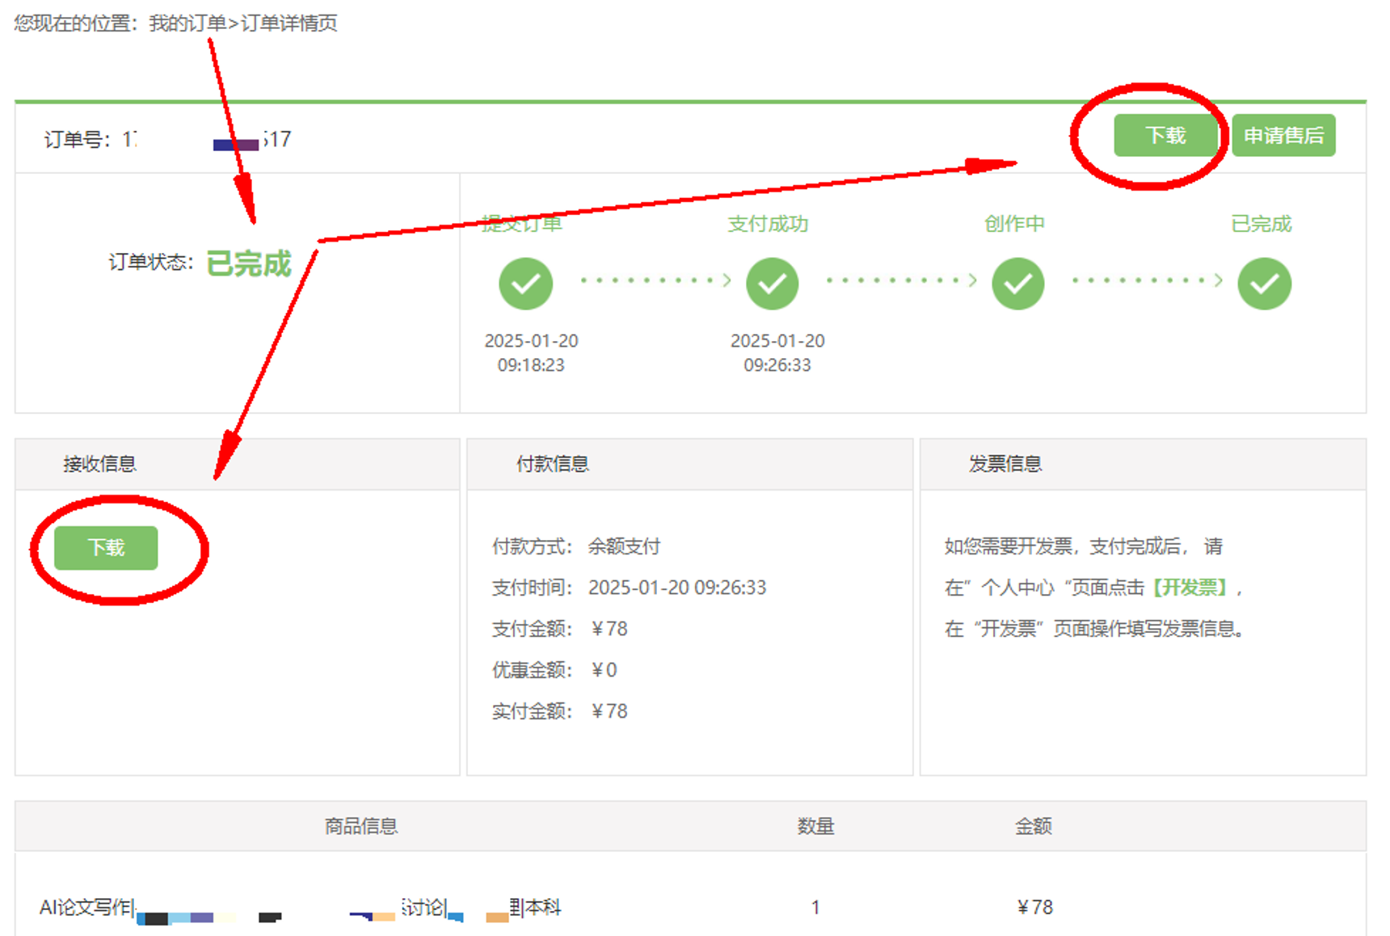The image size is (1390, 936).
Task: Click the 提交订单 step checkmark icon
Action: tap(526, 284)
